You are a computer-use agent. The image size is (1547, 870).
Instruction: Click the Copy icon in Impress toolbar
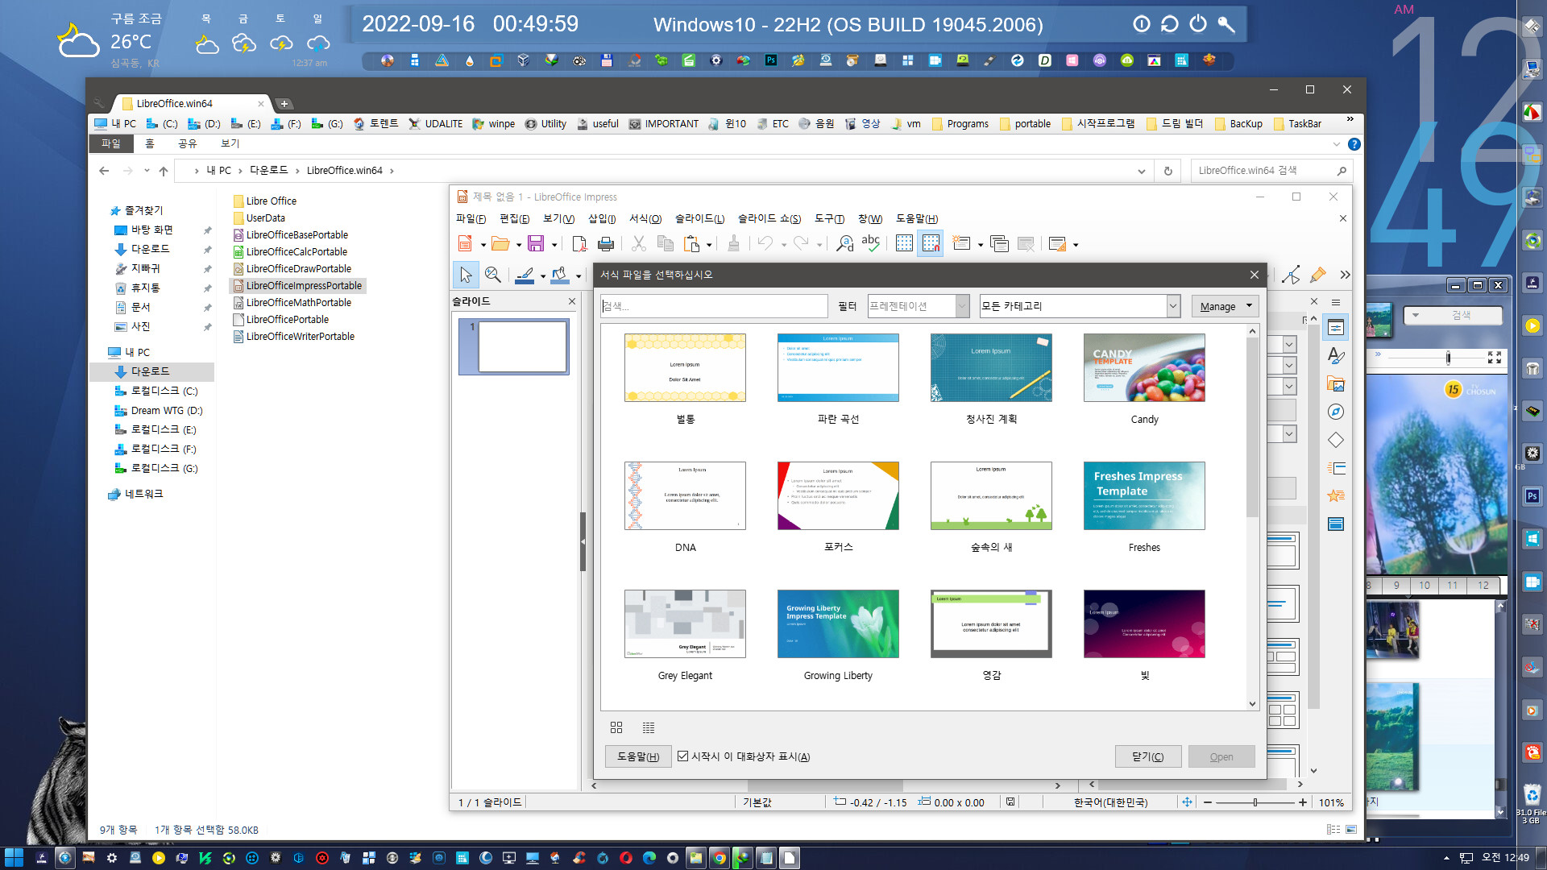pyautogui.click(x=666, y=243)
